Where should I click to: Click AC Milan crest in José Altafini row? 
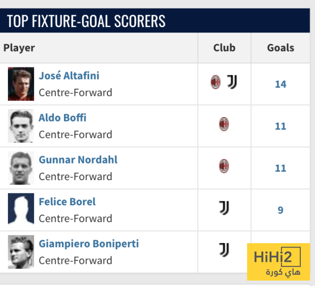tap(216, 83)
